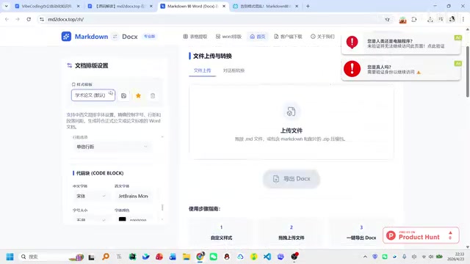The image size is (470, 264).
Task: Open the 宋体 Chinese font dropdown
Action: click(91, 196)
